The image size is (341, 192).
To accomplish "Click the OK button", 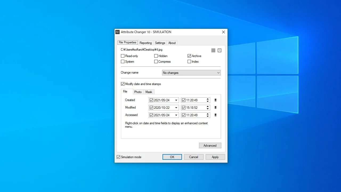I will coord(172,157).
